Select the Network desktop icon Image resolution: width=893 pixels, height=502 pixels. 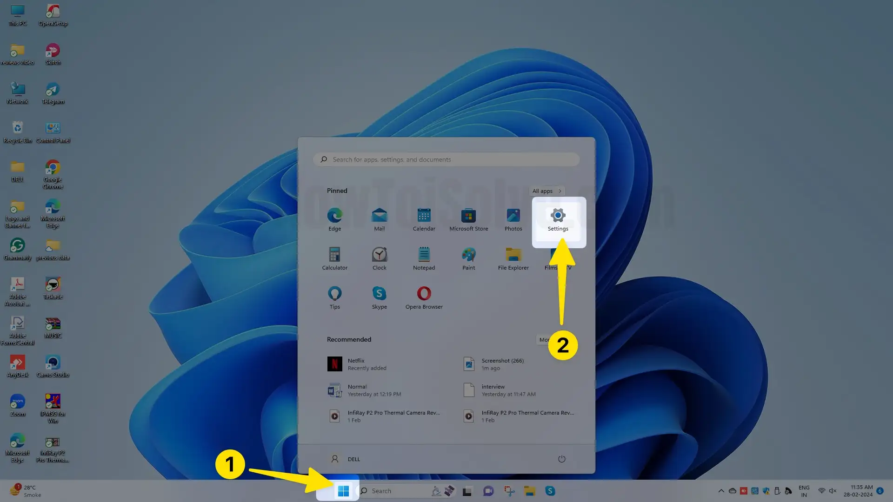tap(18, 93)
